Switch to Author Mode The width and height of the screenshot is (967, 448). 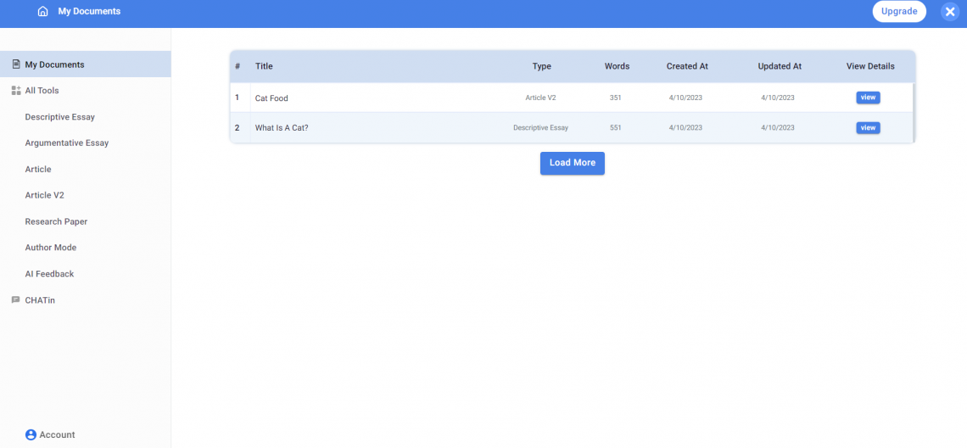coord(50,248)
